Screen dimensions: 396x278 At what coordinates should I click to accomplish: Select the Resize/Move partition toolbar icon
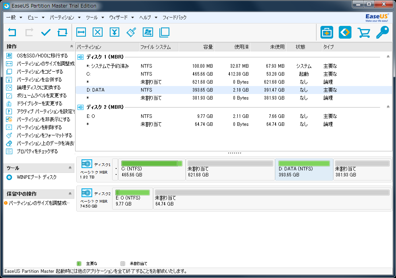pos(81,32)
